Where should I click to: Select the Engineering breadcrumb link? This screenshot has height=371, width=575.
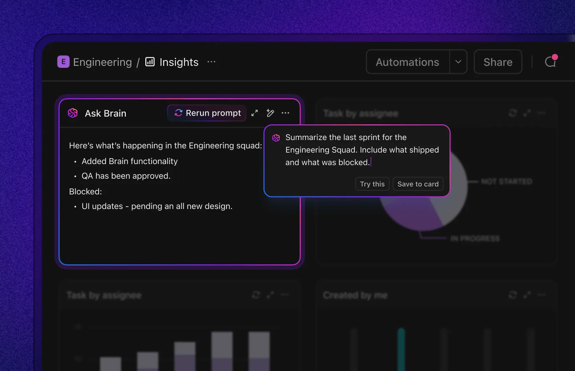tap(102, 62)
